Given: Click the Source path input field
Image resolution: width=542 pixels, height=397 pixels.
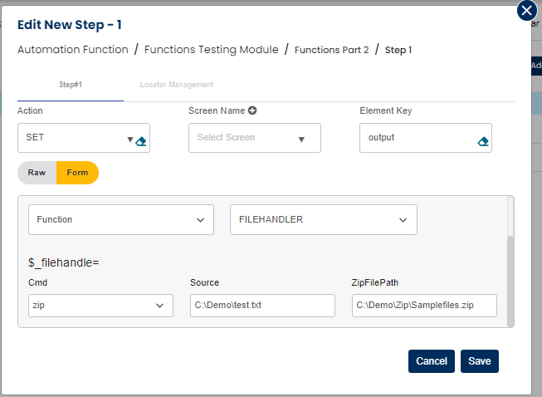Looking at the screenshot, I should (x=262, y=306).
